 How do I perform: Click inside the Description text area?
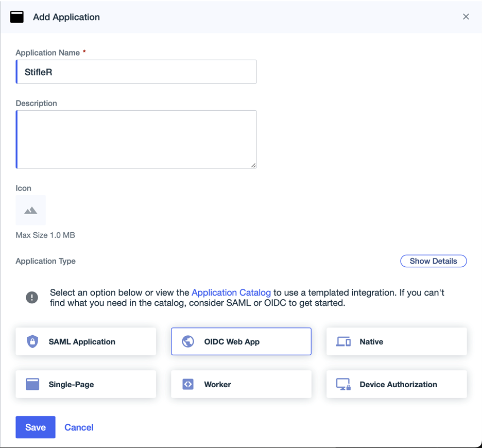coord(136,139)
